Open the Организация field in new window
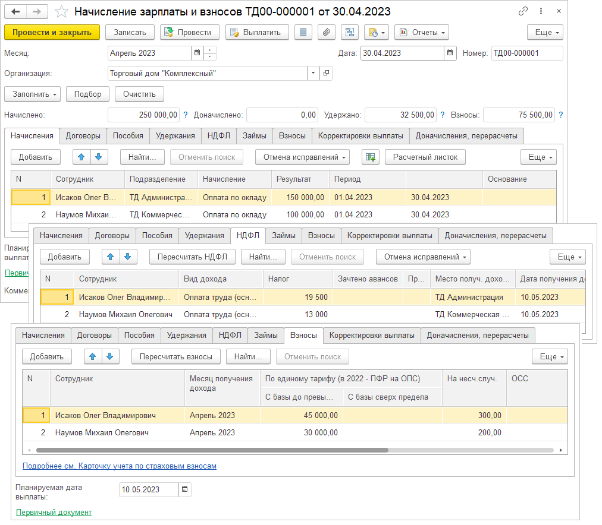602x525 pixels. click(326, 74)
